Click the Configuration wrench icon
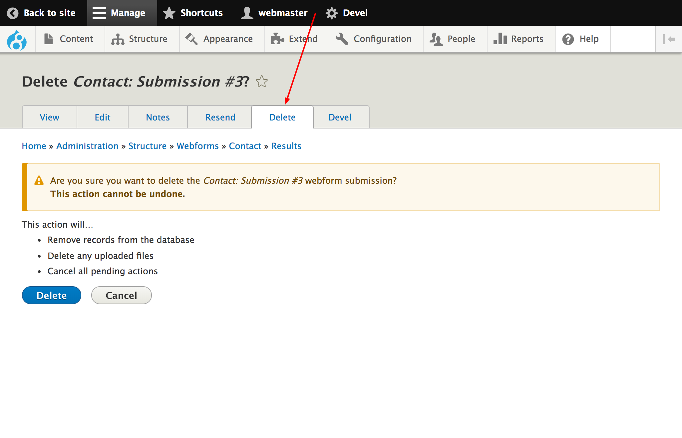682x438 pixels. 342,39
